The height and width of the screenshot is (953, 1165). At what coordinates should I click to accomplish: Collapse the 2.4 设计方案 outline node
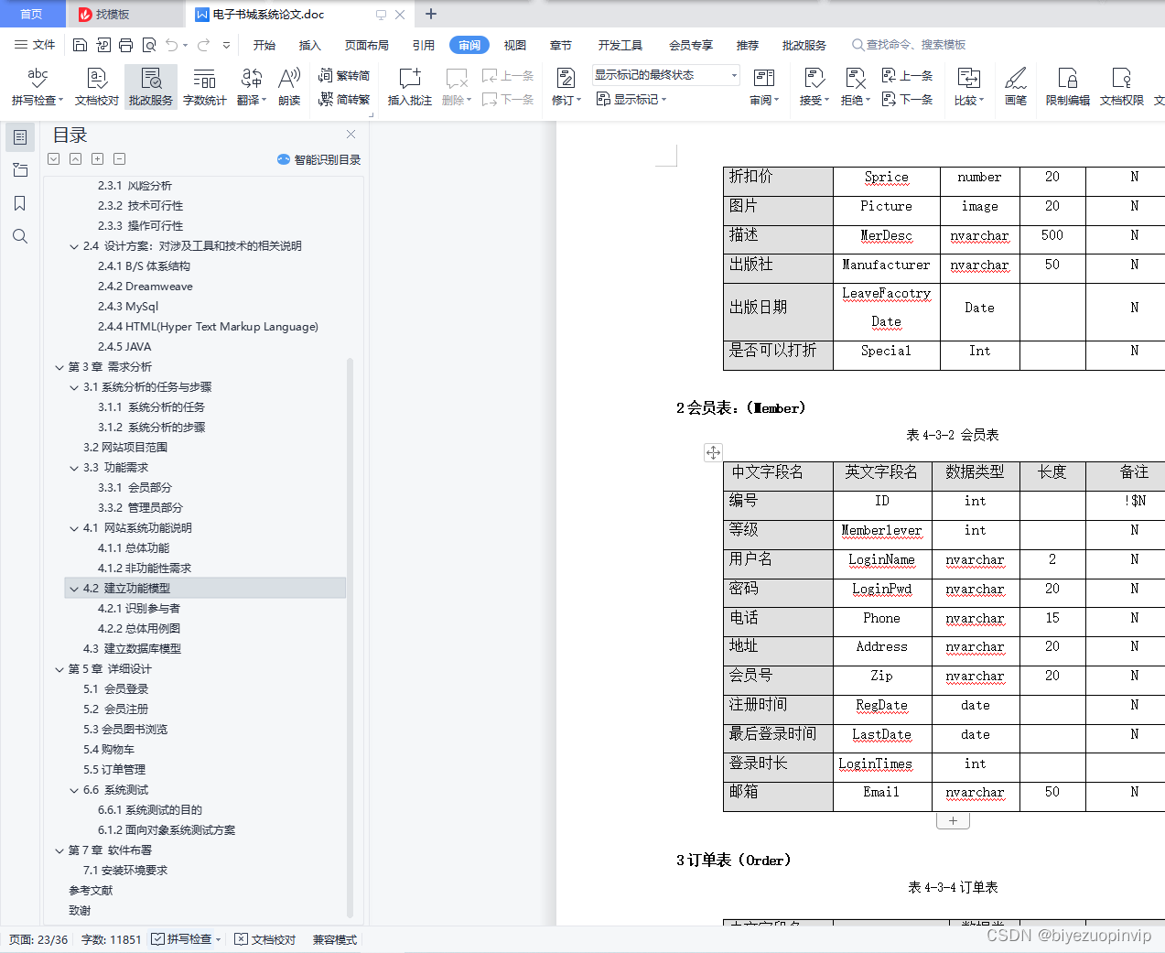(x=74, y=246)
